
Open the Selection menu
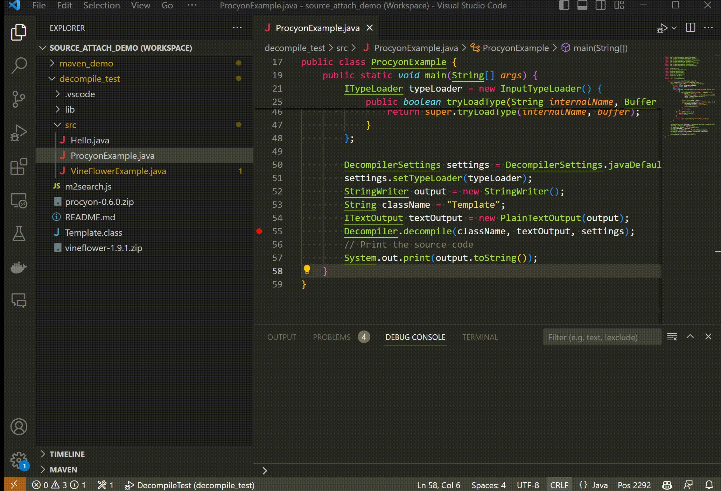(101, 6)
